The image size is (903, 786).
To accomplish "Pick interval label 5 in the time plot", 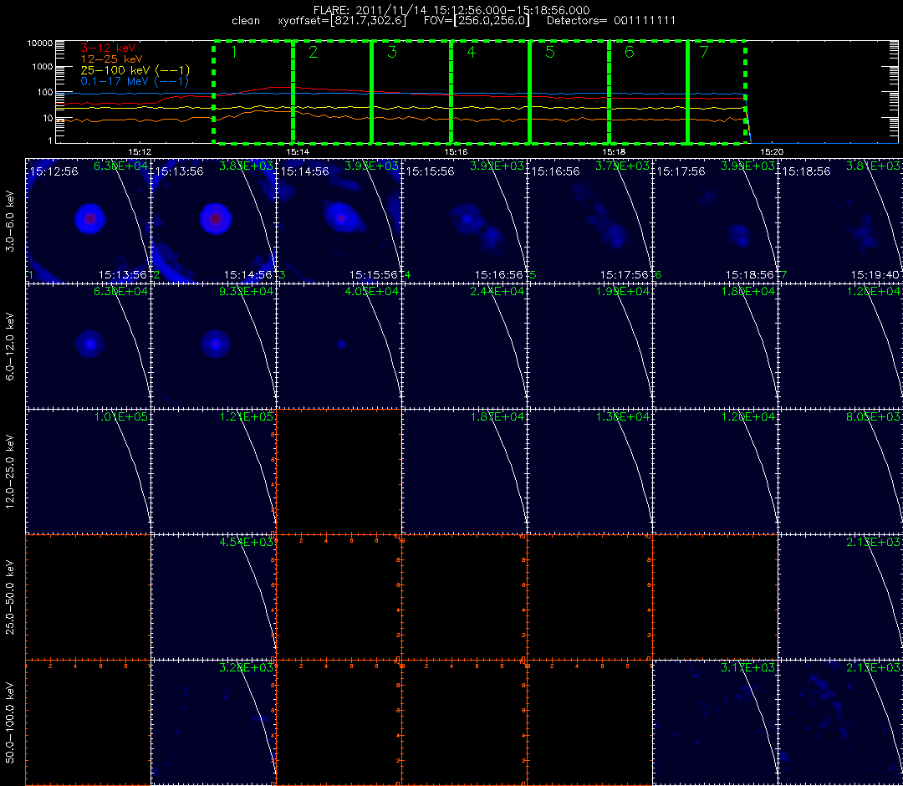I will coord(550,53).
